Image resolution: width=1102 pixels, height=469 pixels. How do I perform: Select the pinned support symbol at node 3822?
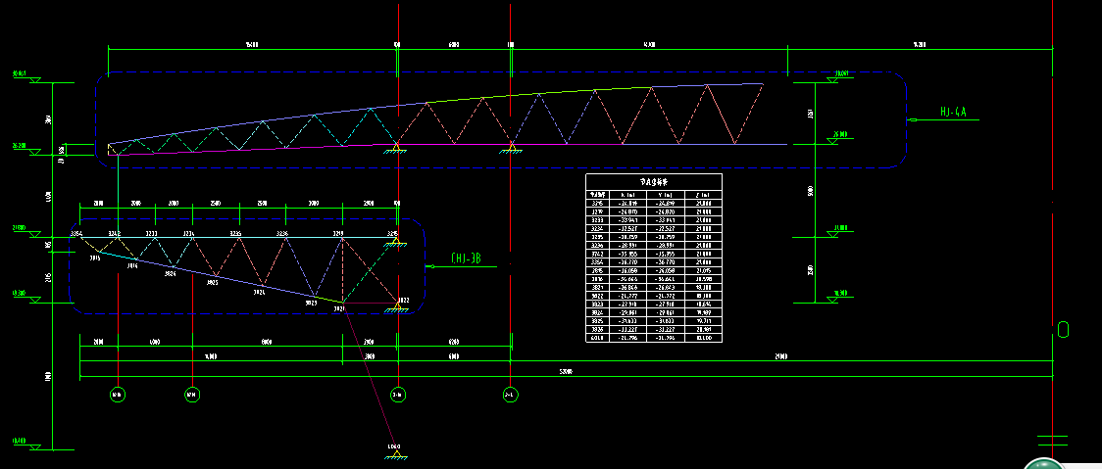point(397,308)
